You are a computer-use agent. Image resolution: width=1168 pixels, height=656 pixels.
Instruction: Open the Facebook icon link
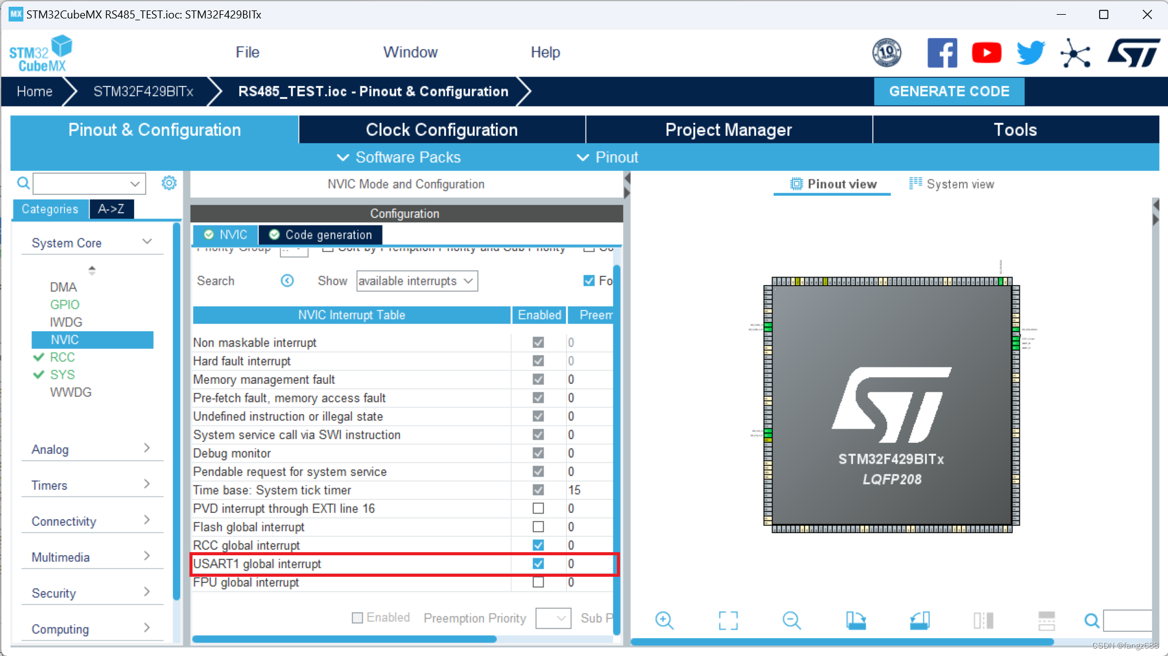coord(942,53)
